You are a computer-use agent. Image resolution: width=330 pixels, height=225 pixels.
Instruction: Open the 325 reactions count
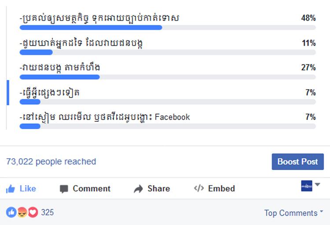click(x=48, y=213)
